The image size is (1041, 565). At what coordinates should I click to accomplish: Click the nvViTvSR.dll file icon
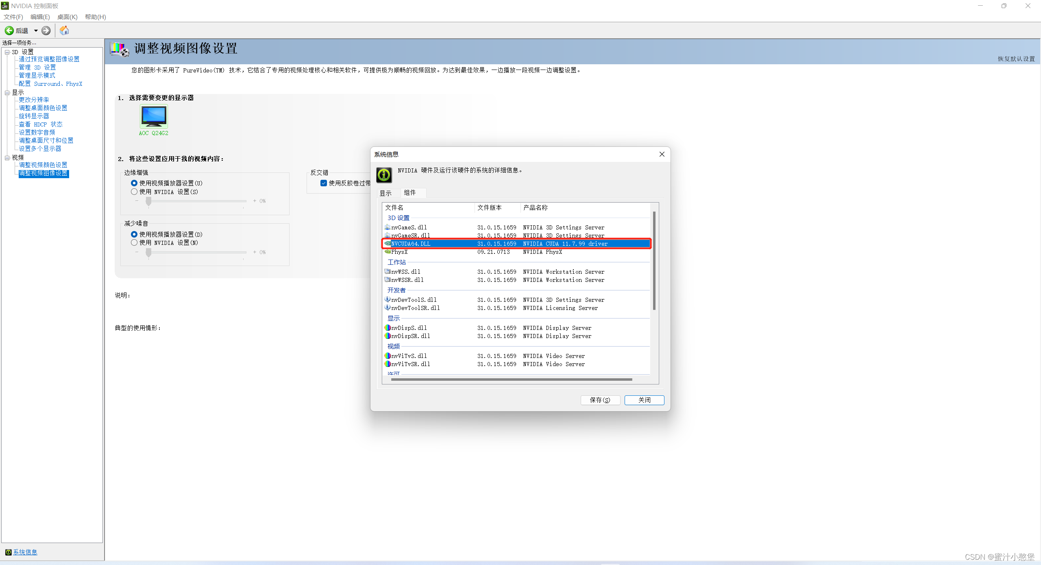point(388,364)
